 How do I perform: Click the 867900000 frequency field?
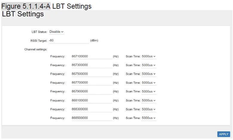(x=91, y=91)
